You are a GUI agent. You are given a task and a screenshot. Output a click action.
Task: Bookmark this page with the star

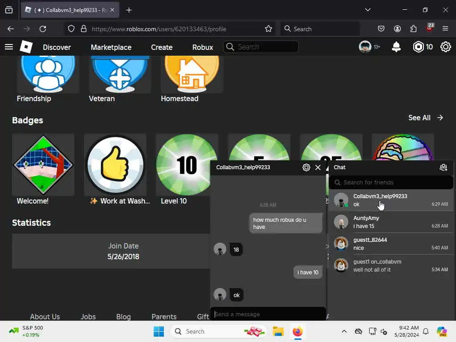point(269,29)
